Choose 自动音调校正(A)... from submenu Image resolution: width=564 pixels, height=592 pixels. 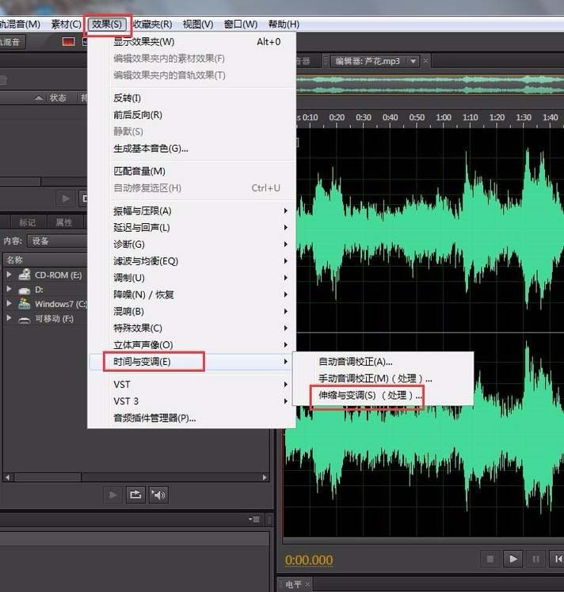[383, 362]
